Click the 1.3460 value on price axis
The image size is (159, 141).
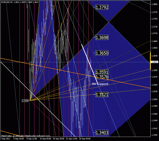[154, 114]
